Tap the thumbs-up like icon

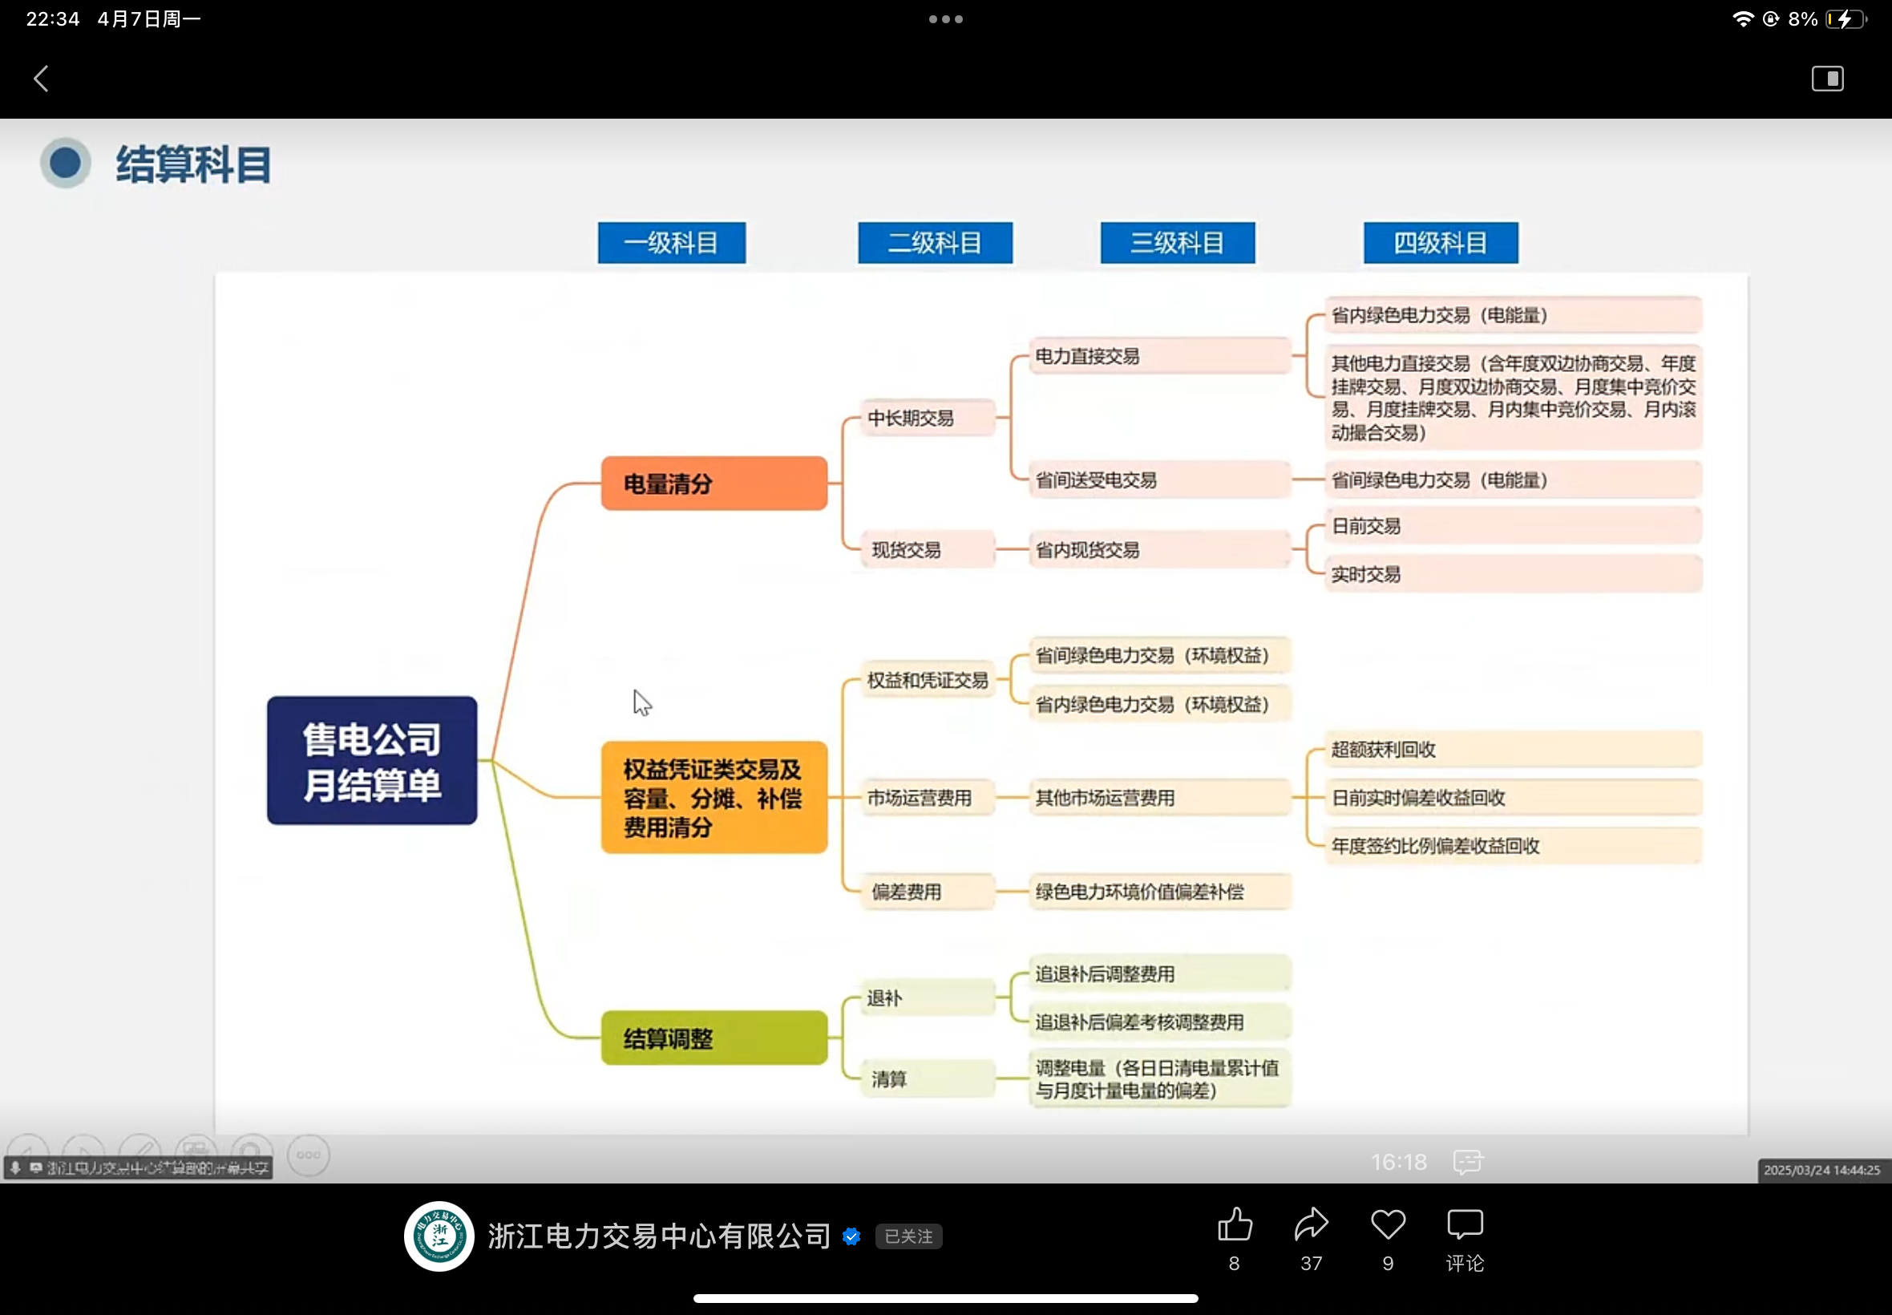click(x=1235, y=1225)
